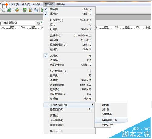The height and width of the screenshot is (139, 152).
Task: Open the 参考(F) panel
Action: 69,80
